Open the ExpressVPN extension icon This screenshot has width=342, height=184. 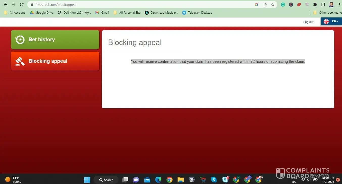pos(299,5)
